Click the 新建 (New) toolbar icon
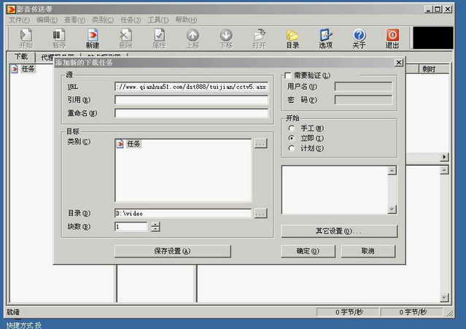 [x=92, y=38]
